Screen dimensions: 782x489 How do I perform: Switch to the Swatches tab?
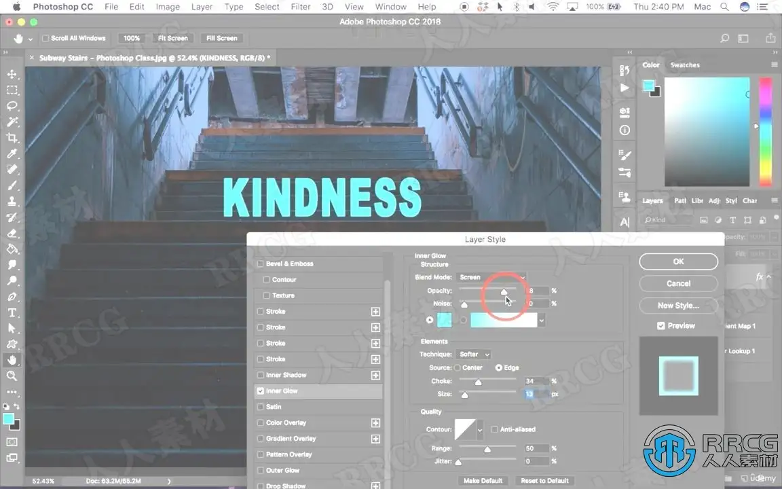coord(685,65)
